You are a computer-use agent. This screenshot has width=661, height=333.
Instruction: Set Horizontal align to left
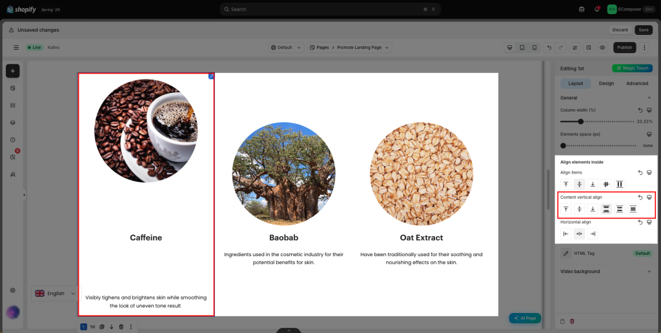point(565,234)
